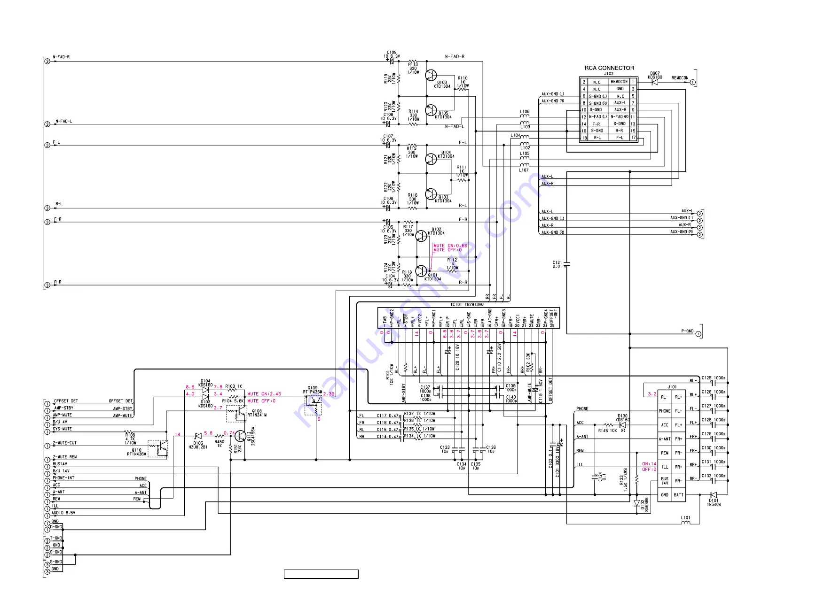840x593 pixels.
Task: Select the R145 10K resistor symbol
Action: pos(610,425)
